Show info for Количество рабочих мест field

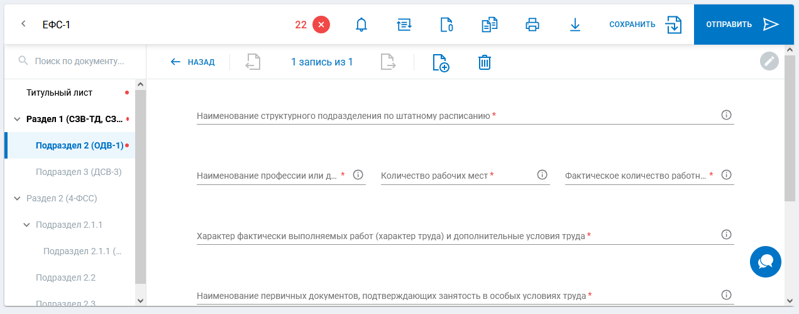(542, 175)
